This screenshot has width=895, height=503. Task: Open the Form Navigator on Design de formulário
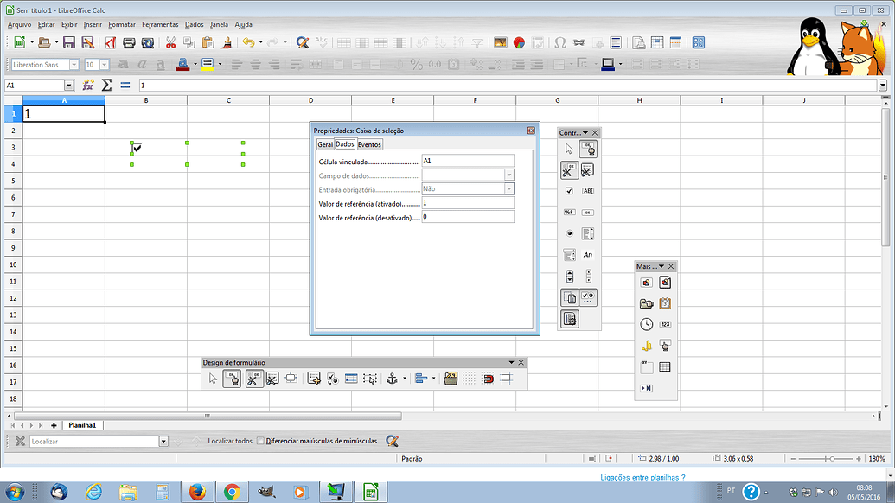[x=313, y=378]
